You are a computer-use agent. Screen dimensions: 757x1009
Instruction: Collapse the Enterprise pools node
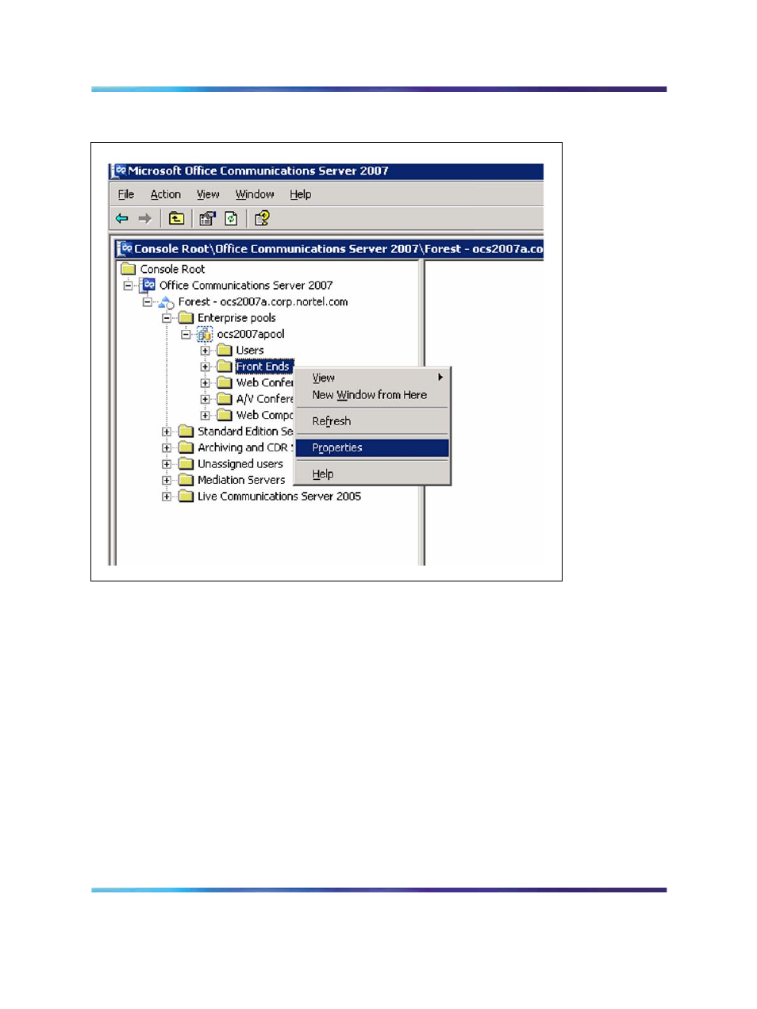point(167,318)
